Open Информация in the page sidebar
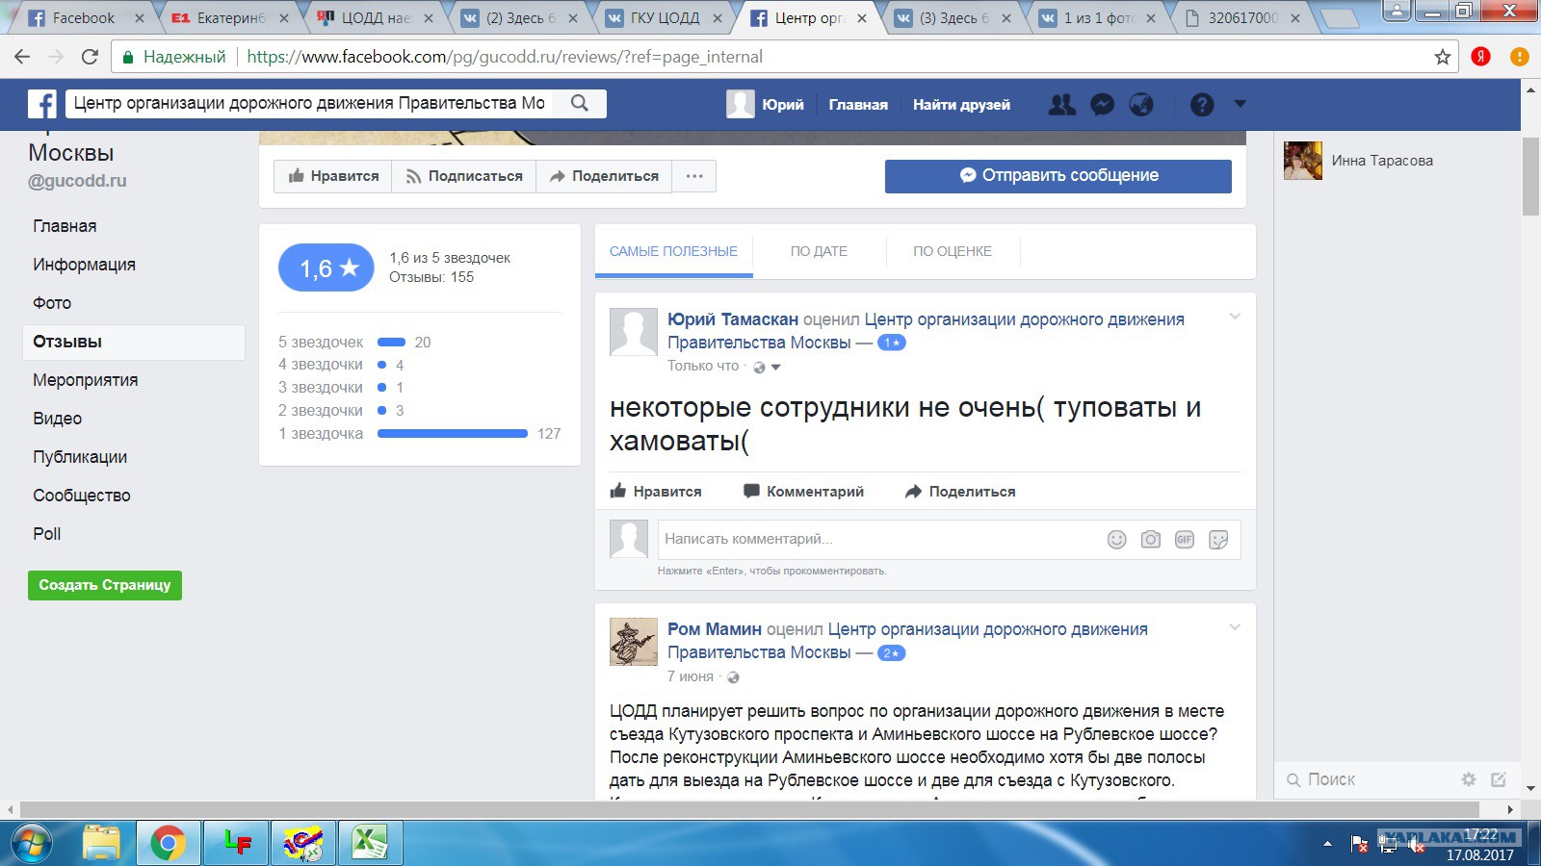 click(x=84, y=265)
